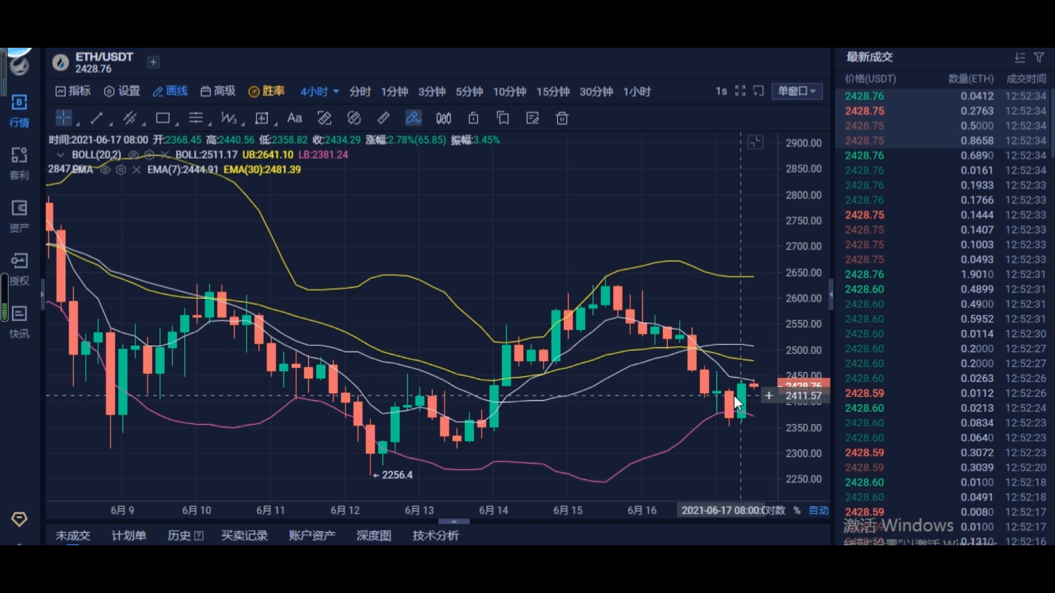Switch to 30分钟 timeframe

click(x=596, y=91)
